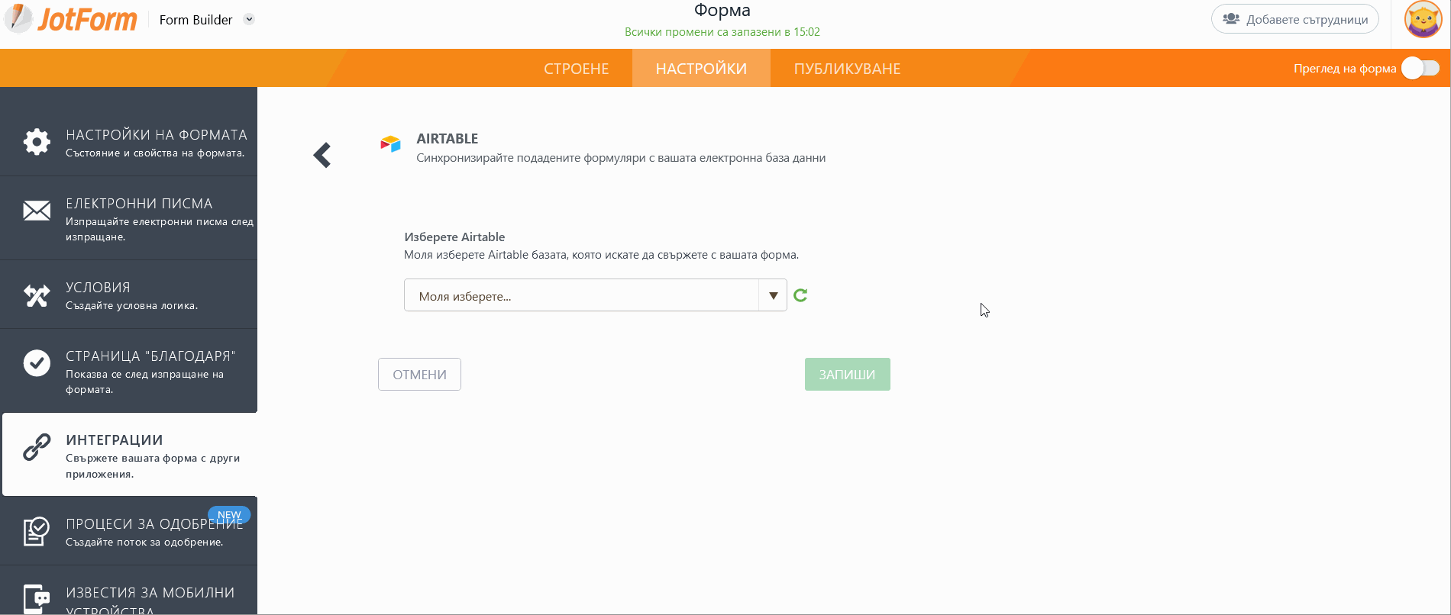The height and width of the screenshot is (615, 1451).
Task: Click the Изберете Airtable label
Action: click(x=454, y=237)
